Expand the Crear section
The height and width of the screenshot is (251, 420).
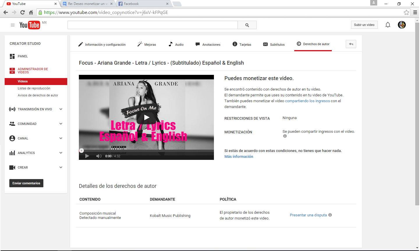(61, 167)
